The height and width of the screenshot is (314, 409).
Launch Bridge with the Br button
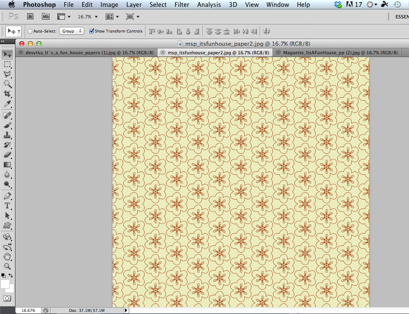point(30,16)
